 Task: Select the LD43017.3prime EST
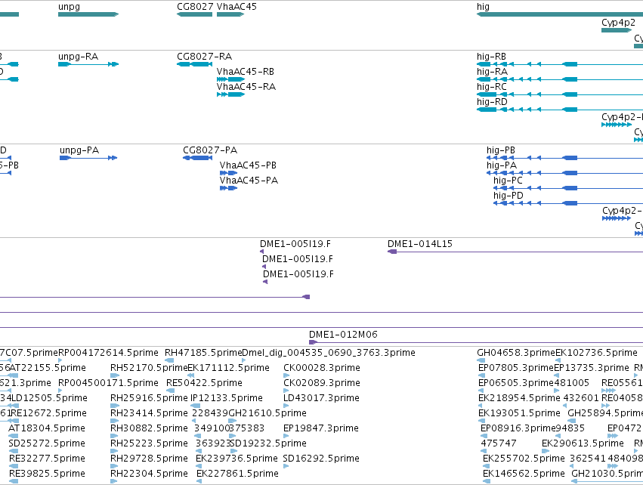286,406
